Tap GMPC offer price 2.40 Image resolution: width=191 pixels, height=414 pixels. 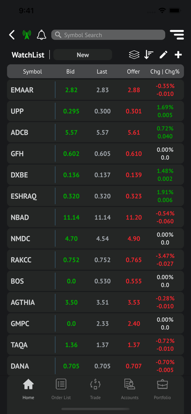(x=134, y=324)
